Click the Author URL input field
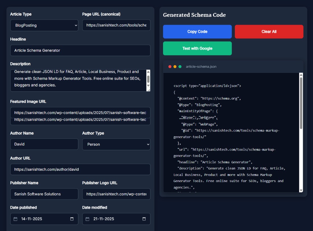Screen dimensions: 313x231 81,169
